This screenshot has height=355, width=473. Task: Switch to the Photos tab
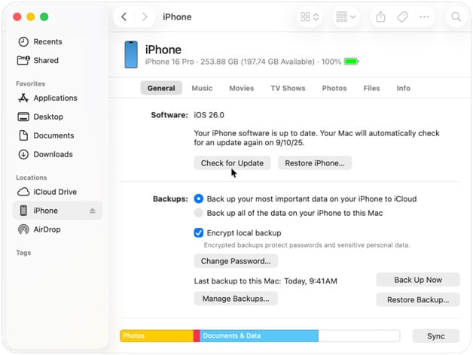point(334,88)
